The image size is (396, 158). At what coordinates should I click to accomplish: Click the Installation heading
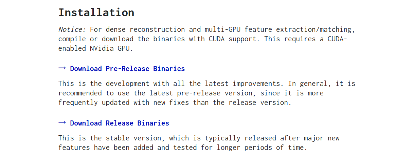click(x=96, y=13)
